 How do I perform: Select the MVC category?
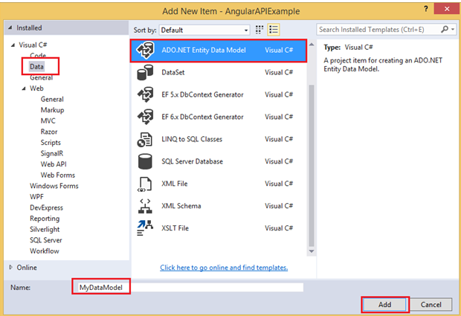(48, 121)
